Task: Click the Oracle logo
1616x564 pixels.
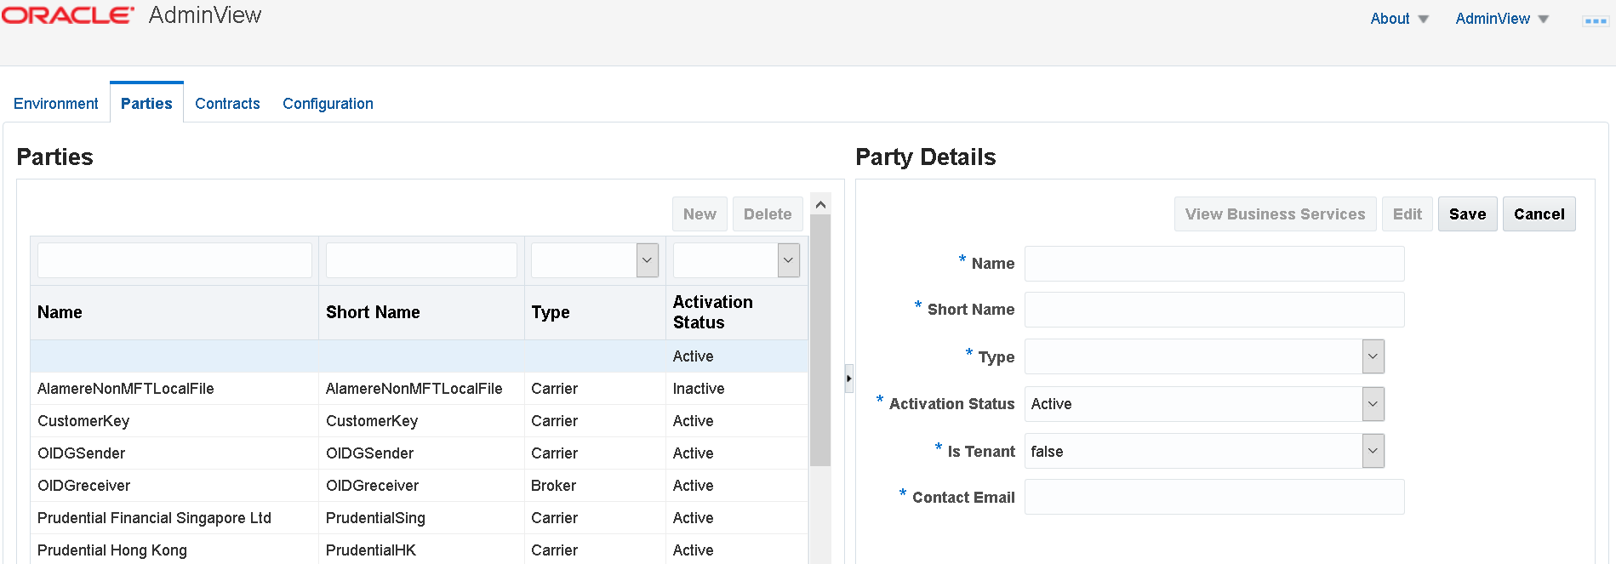Action: (68, 16)
